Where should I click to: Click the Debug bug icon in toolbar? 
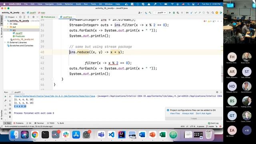point(174,12)
